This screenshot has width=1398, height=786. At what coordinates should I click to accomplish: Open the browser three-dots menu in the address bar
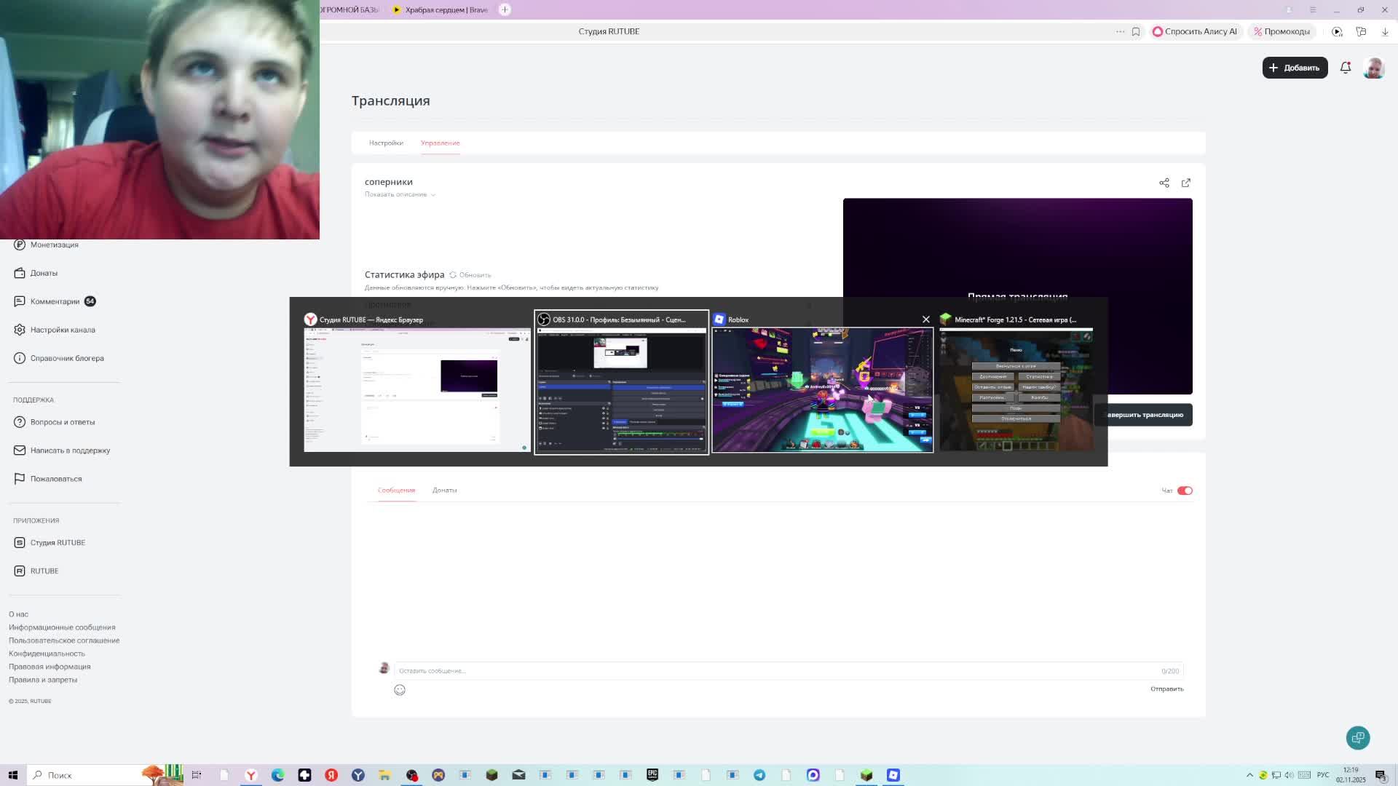pyautogui.click(x=1120, y=31)
